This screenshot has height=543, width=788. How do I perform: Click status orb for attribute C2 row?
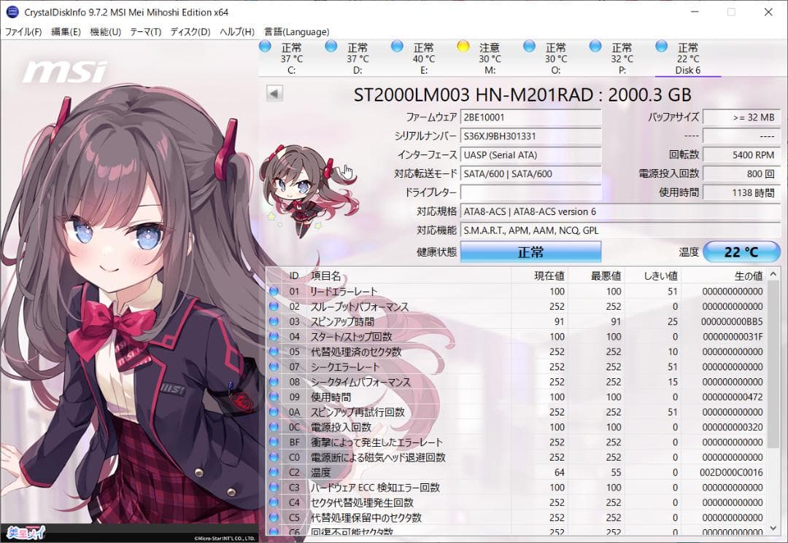(274, 472)
